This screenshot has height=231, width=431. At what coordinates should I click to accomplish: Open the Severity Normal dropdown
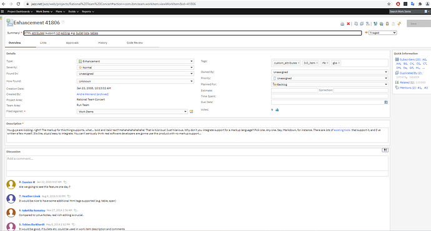tap(136, 67)
